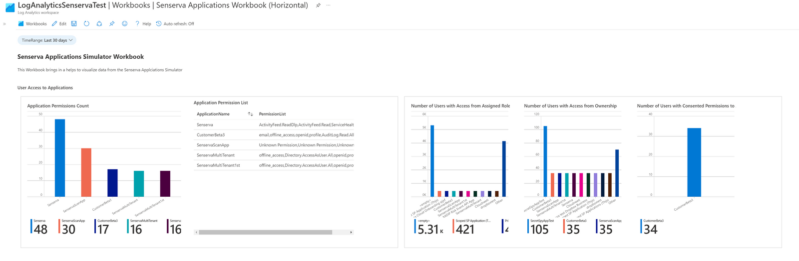Click the teal SenservaMultiTenant bar
The width and height of the screenshot is (799, 261).
[x=139, y=184]
